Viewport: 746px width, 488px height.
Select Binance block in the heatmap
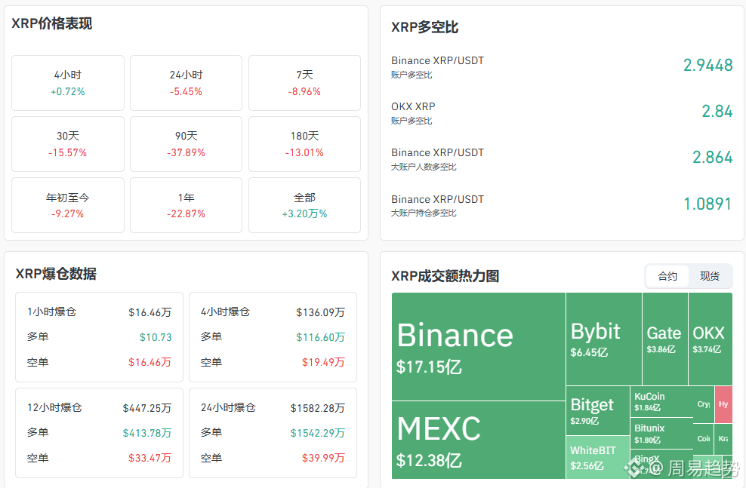click(479, 346)
